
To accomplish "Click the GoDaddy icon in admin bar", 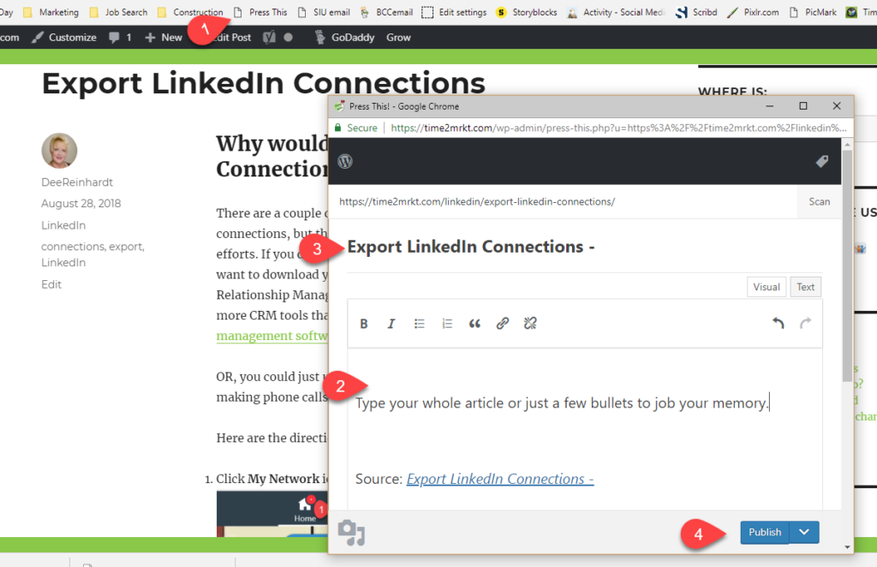I will point(320,38).
